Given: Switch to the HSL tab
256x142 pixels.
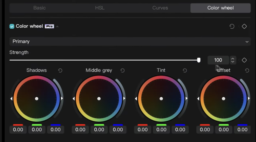Looking at the screenshot, I should tap(100, 8).
